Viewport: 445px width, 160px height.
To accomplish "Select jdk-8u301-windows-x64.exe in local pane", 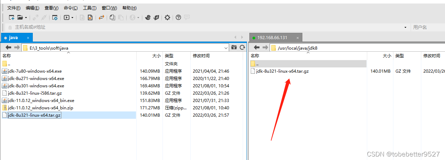I will 68,86.
